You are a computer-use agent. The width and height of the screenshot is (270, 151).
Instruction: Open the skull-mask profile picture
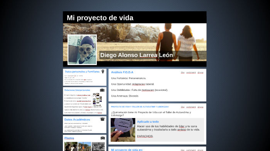pyautogui.click(x=82, y=50)
